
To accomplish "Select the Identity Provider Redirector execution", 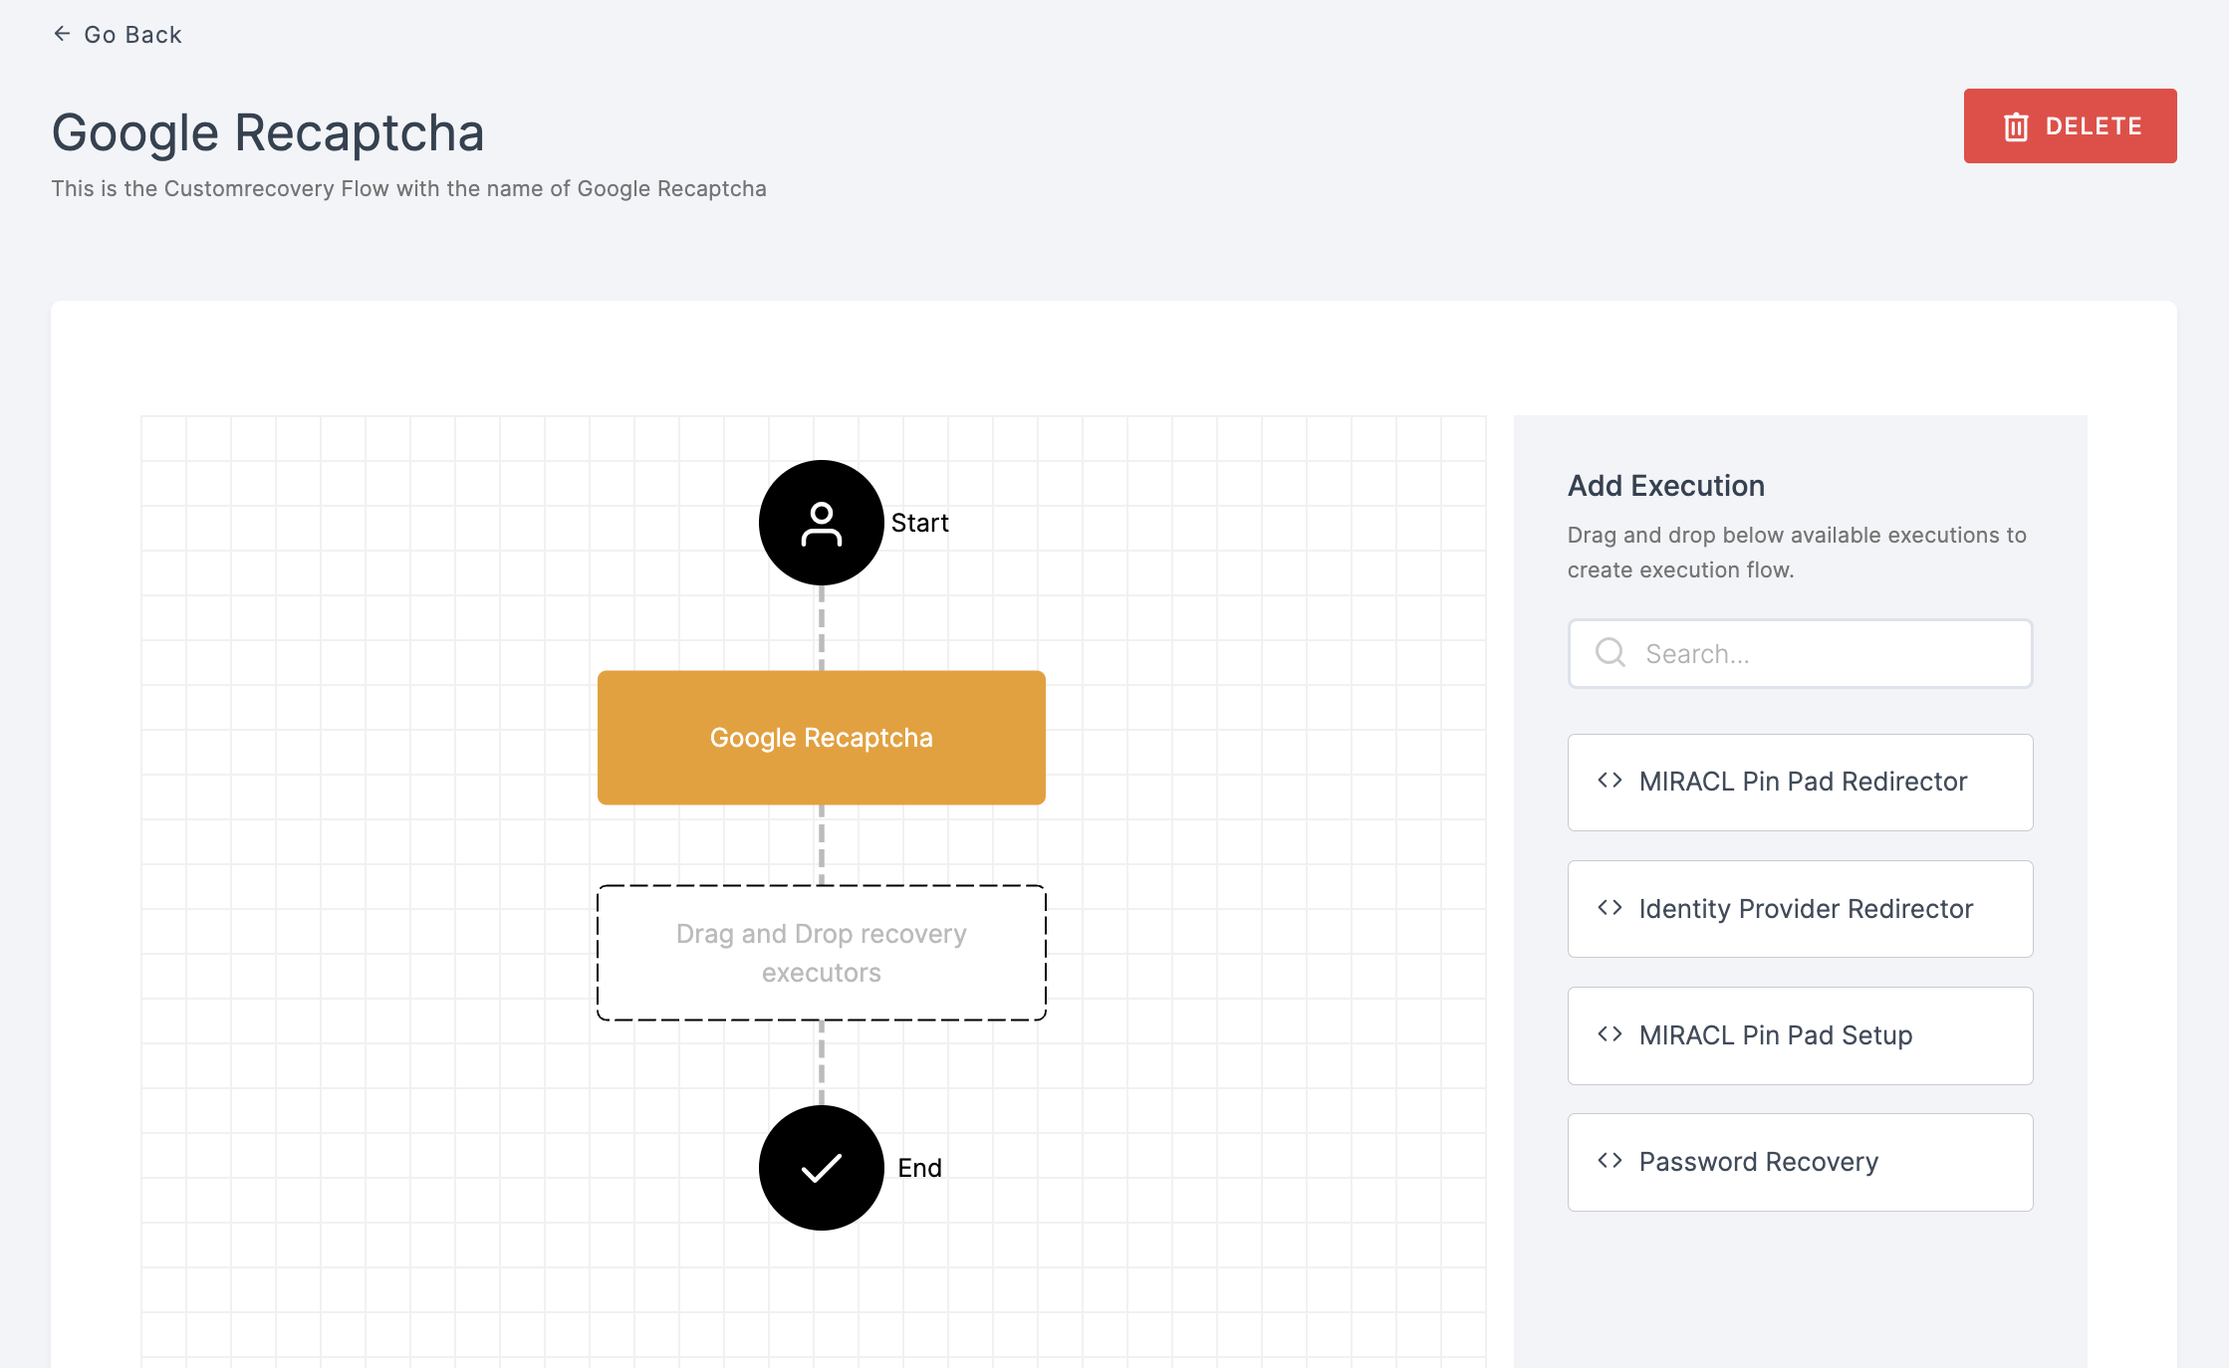I will pyautogui.click(x=1799, y=907).
